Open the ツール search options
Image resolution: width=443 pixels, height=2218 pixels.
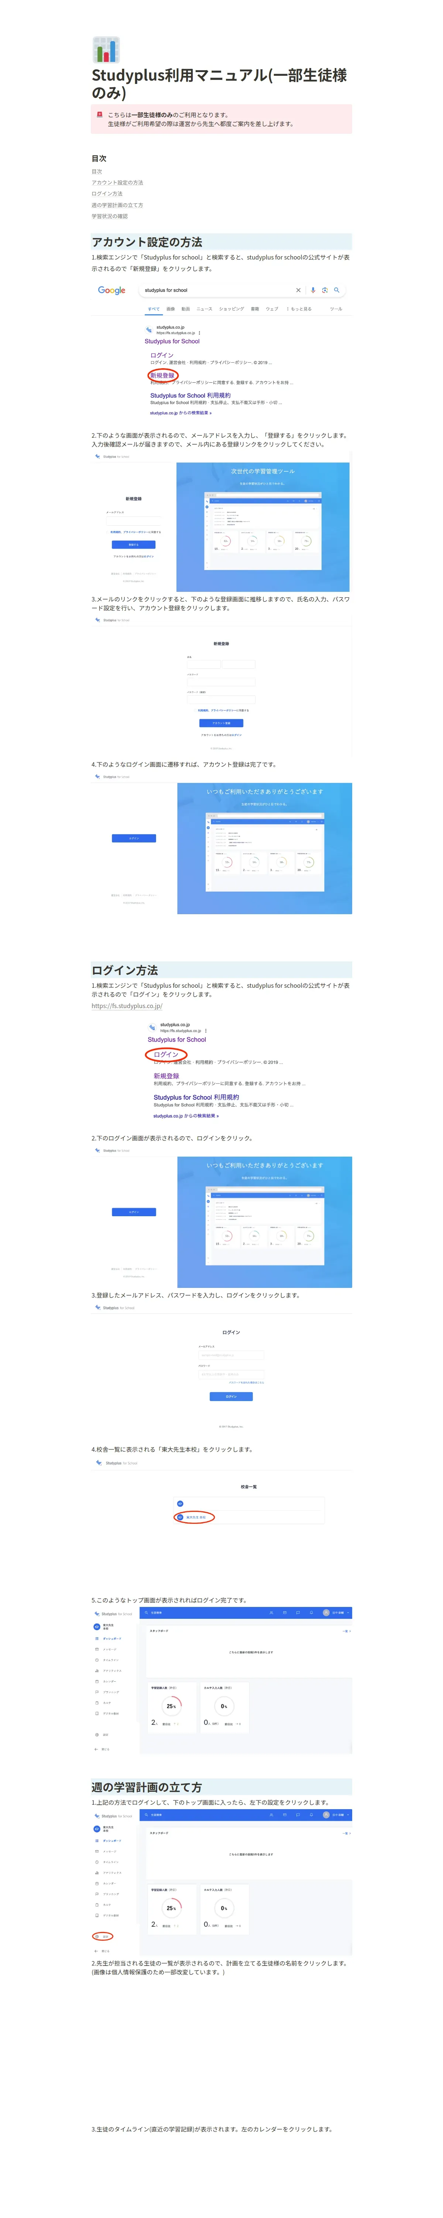336,308
